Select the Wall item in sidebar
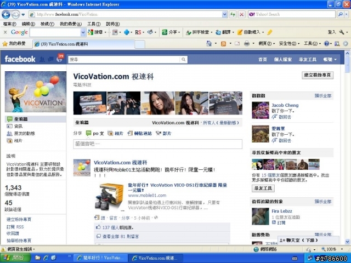This screenshot has height=263, width=351. click(35, 119)
